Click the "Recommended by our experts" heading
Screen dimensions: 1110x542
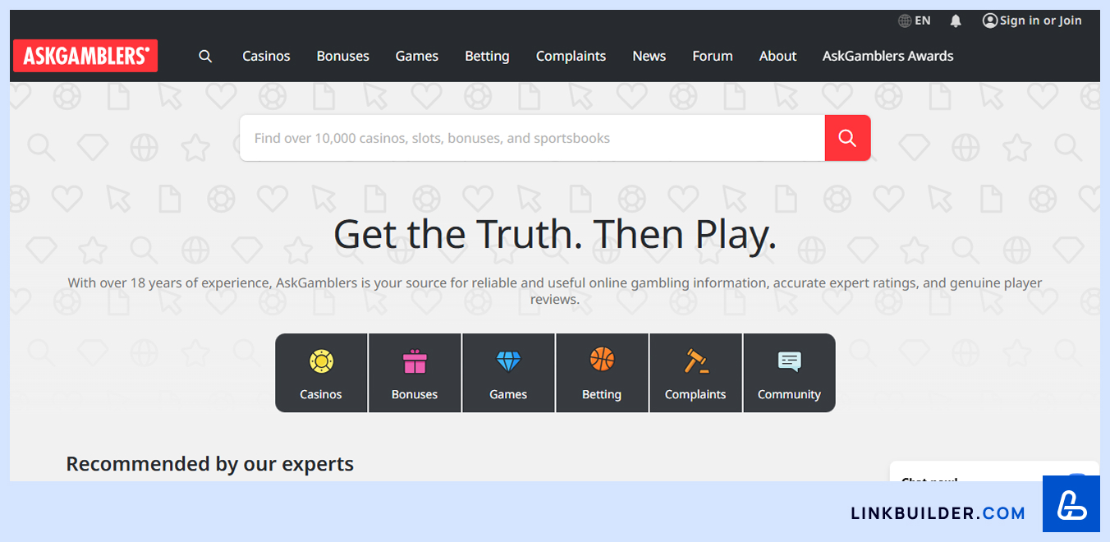(x=209, y=464)
